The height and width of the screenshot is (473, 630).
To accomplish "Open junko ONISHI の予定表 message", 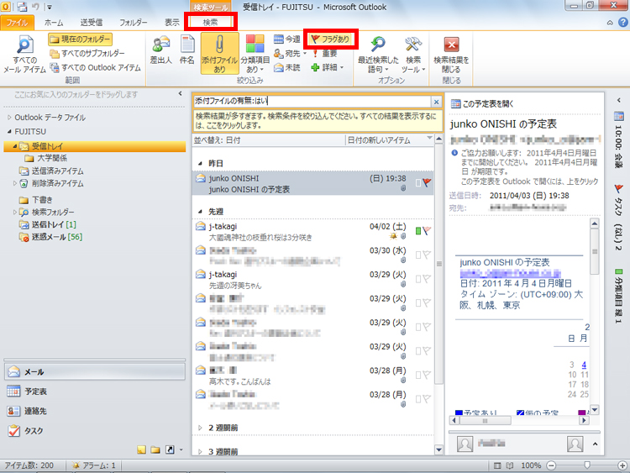I will [313, 184].
